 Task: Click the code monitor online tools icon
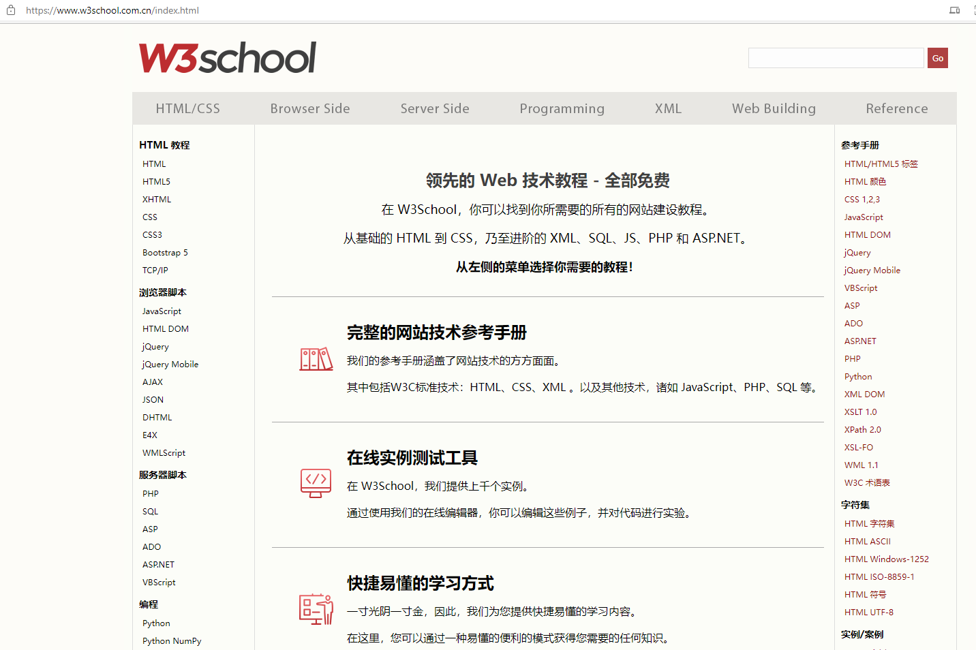tap(316, 483)
